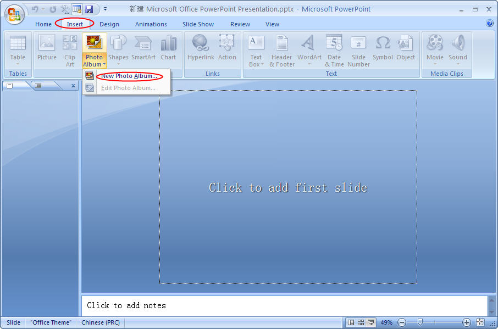Click the Save floppy disk icon

(89, 9)
